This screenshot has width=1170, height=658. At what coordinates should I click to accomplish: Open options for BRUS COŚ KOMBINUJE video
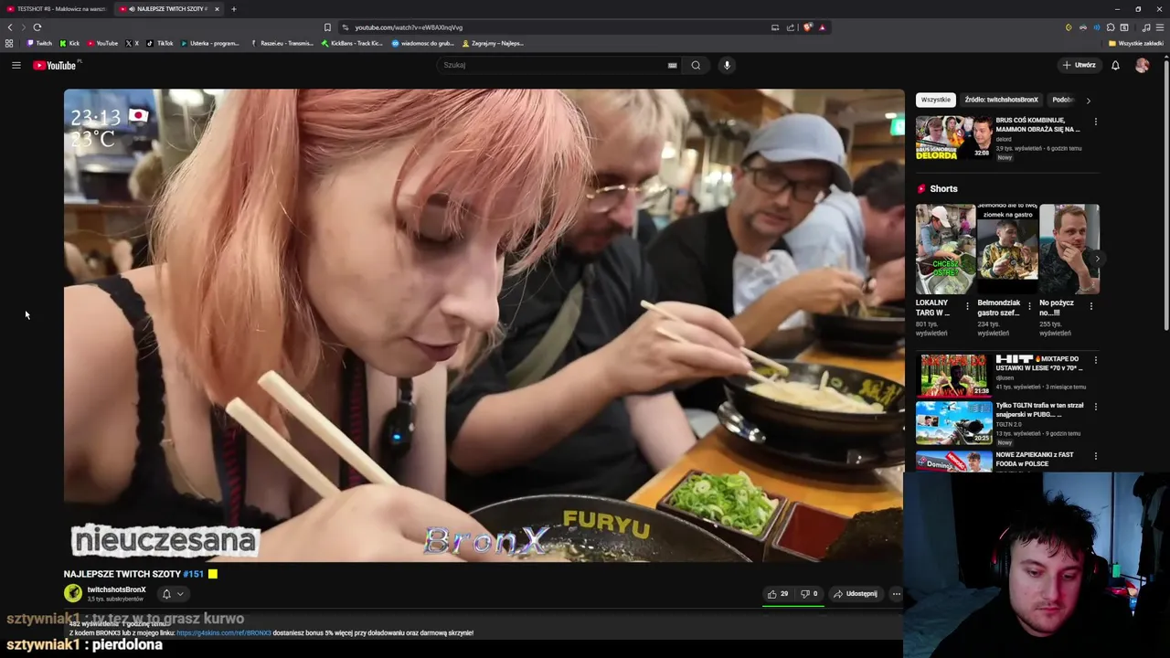pyautogui.click(x=1095, y=122)
